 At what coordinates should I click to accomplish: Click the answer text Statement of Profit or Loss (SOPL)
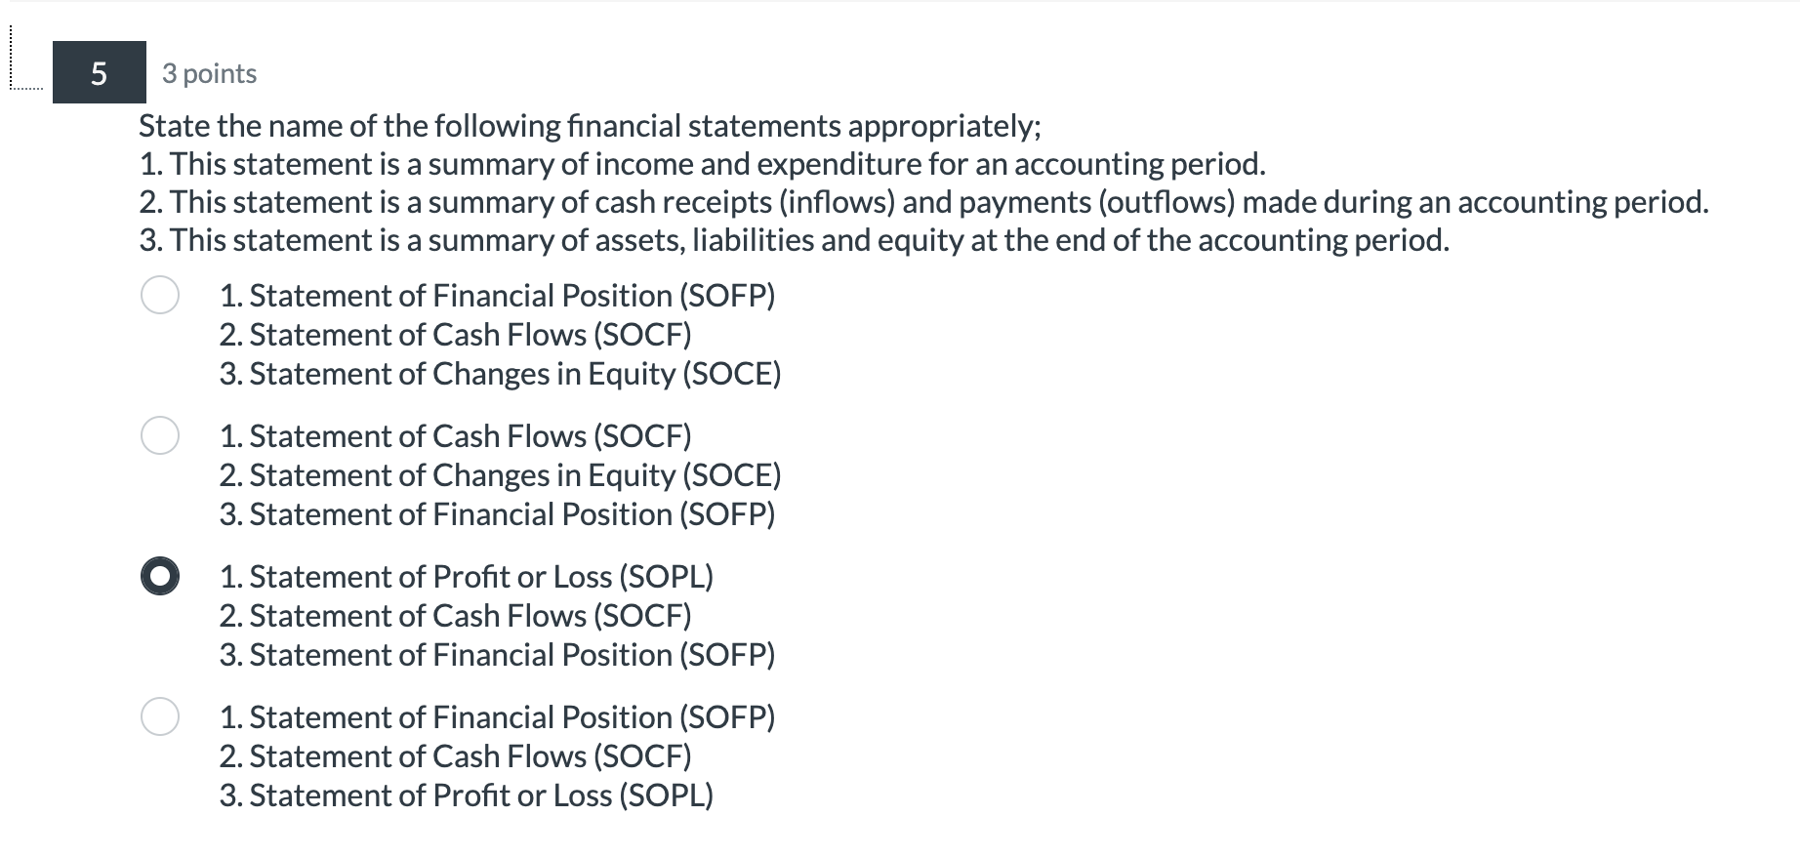point(466,577)
